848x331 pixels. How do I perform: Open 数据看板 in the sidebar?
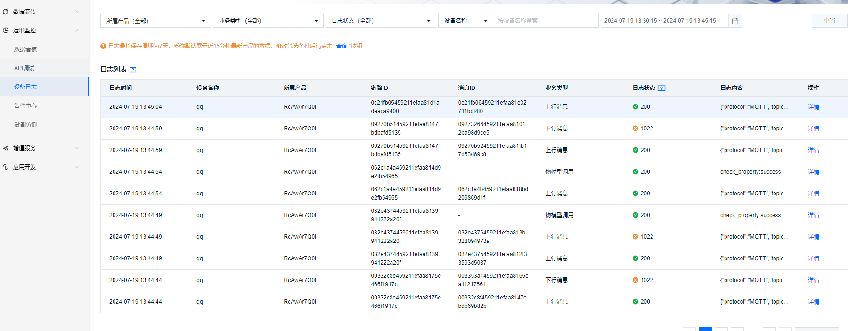[25, 49]
